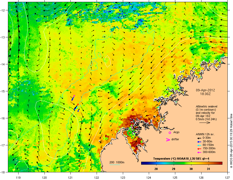Click the '0.5m/s (1kt 24h)' text
The height and width of the screenshot is (180, 233).
[206, 119]
